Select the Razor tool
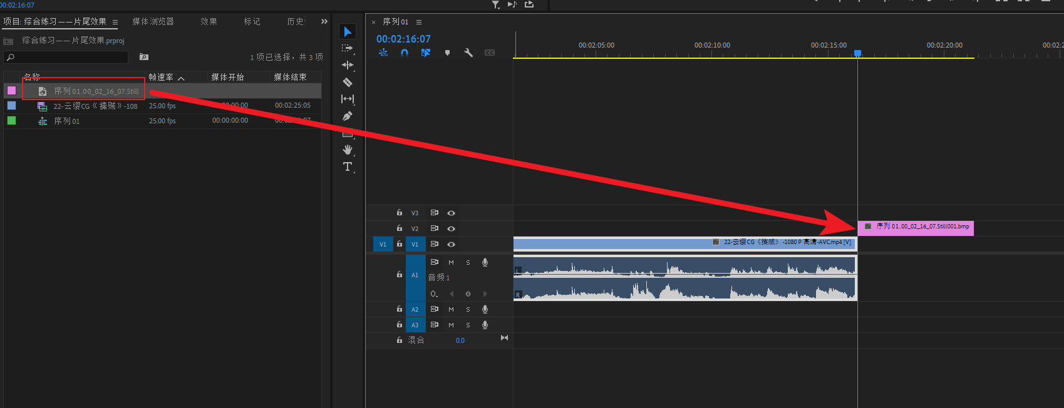 348,82
